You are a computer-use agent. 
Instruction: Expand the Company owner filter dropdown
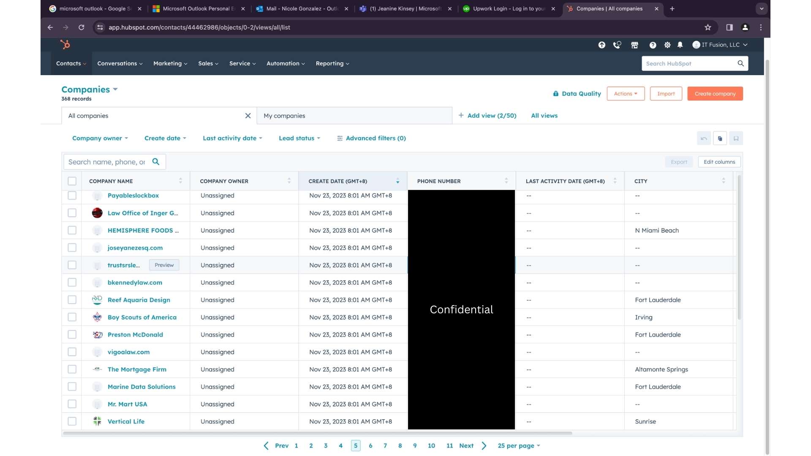(100, 138)
